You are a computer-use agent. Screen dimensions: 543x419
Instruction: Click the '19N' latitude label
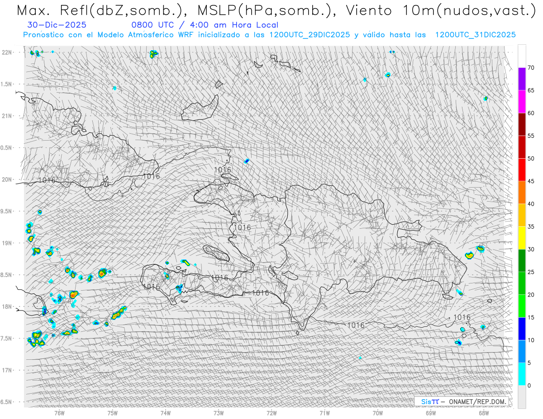(x=7, y=243)
